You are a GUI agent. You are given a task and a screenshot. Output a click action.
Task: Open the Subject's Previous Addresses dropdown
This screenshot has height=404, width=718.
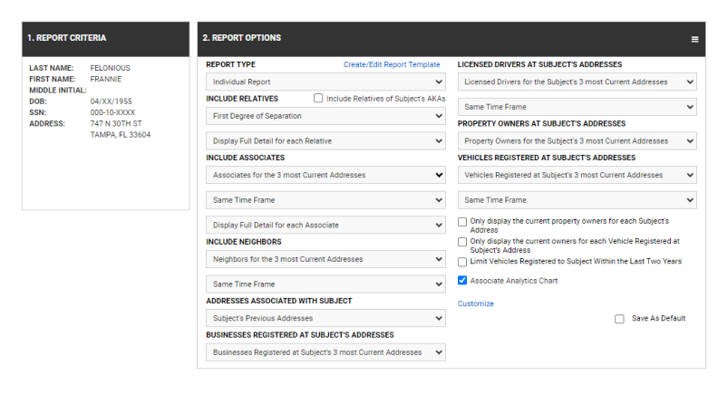coord(325,318)
